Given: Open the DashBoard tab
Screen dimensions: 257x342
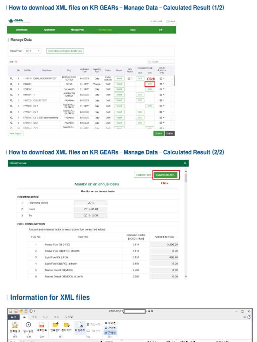Looking at the screenshot, I should pyautogui.click(x=22, y=30).
